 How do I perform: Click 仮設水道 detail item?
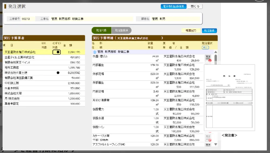pyautogui.click(x=98, y=118)
